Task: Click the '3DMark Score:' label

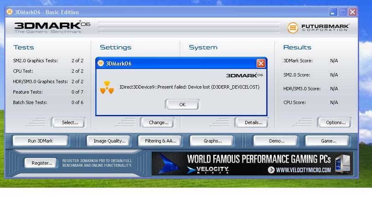Action: coord(298,61)
